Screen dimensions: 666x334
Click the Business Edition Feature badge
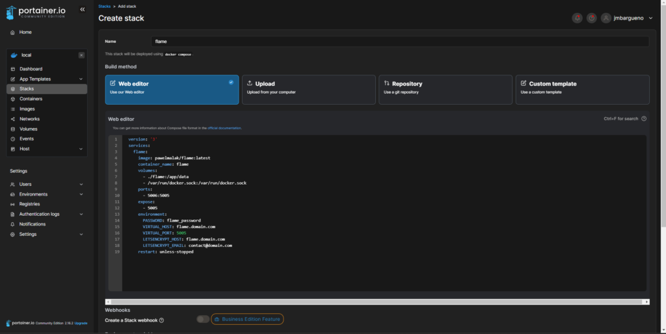(247, 319)
